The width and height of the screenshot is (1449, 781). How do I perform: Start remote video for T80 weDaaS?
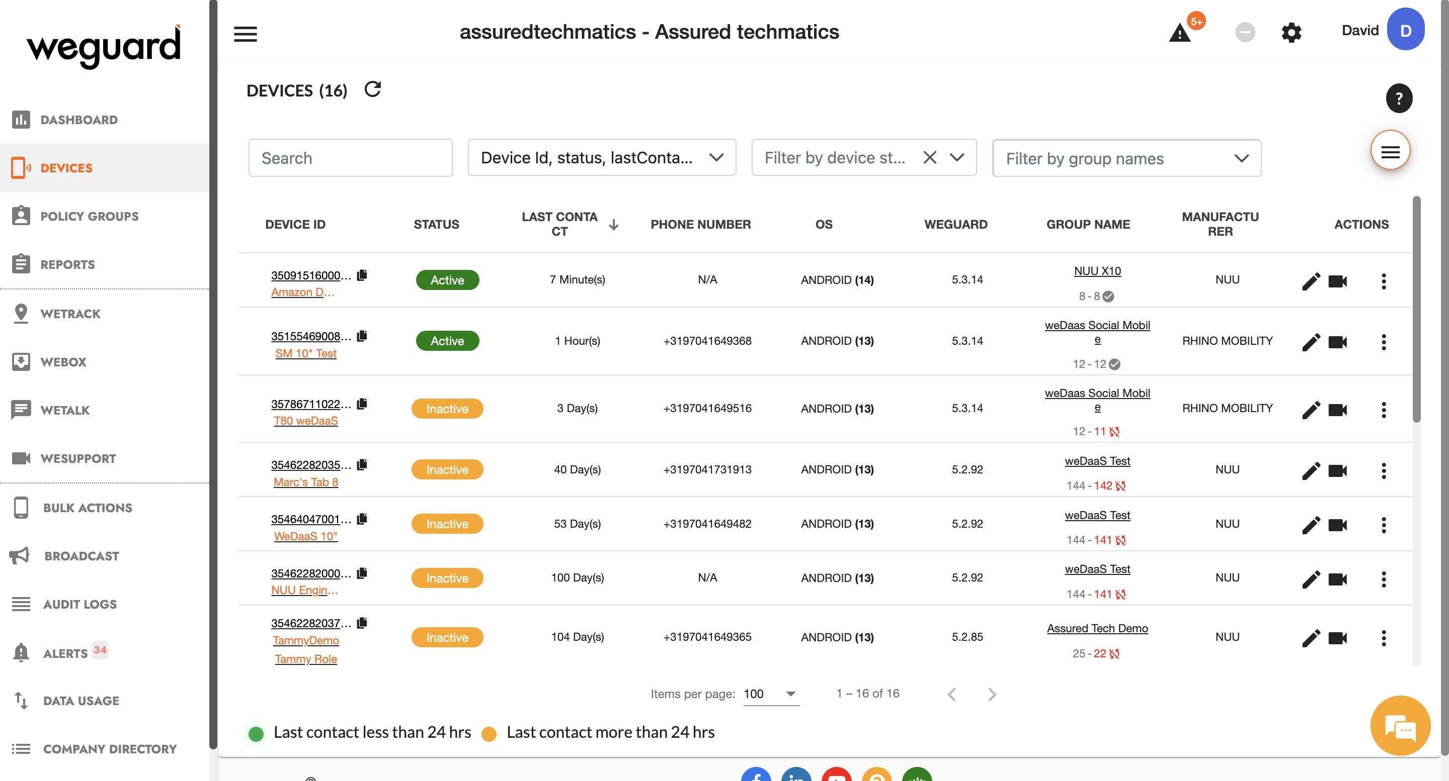[x=1337, y=410]
